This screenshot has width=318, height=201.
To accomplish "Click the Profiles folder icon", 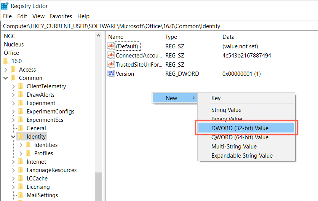I will [x=29, y=153].
